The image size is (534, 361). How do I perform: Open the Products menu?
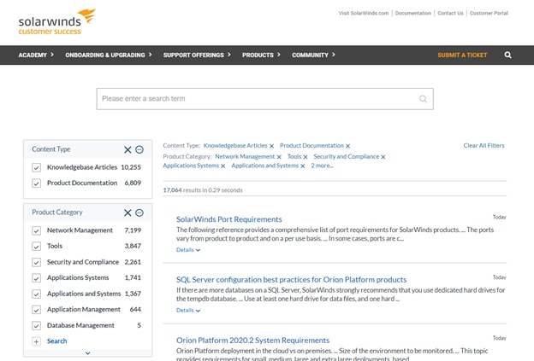click(x=261, y=55)
